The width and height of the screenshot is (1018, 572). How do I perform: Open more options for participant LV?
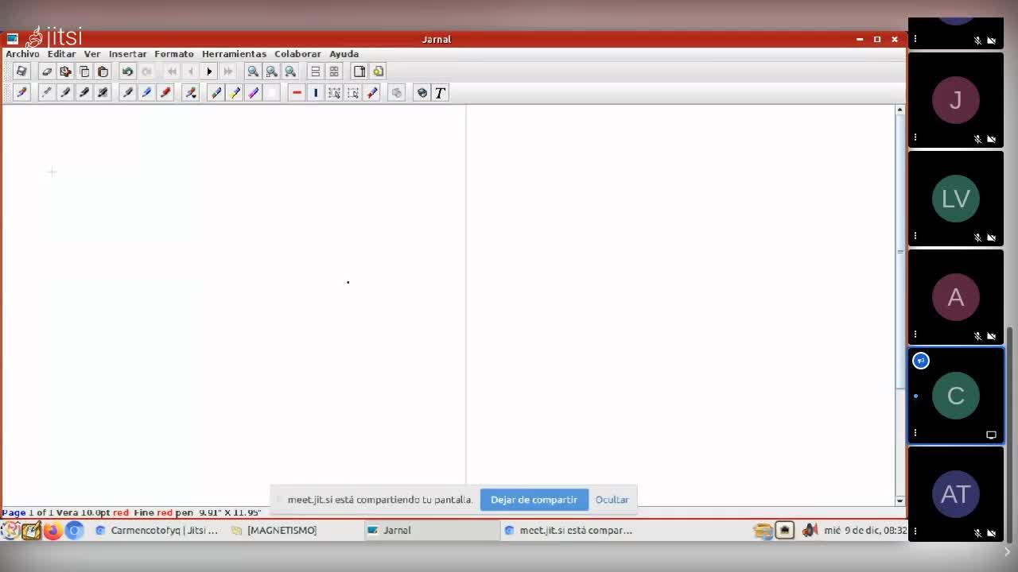[915, 236]
